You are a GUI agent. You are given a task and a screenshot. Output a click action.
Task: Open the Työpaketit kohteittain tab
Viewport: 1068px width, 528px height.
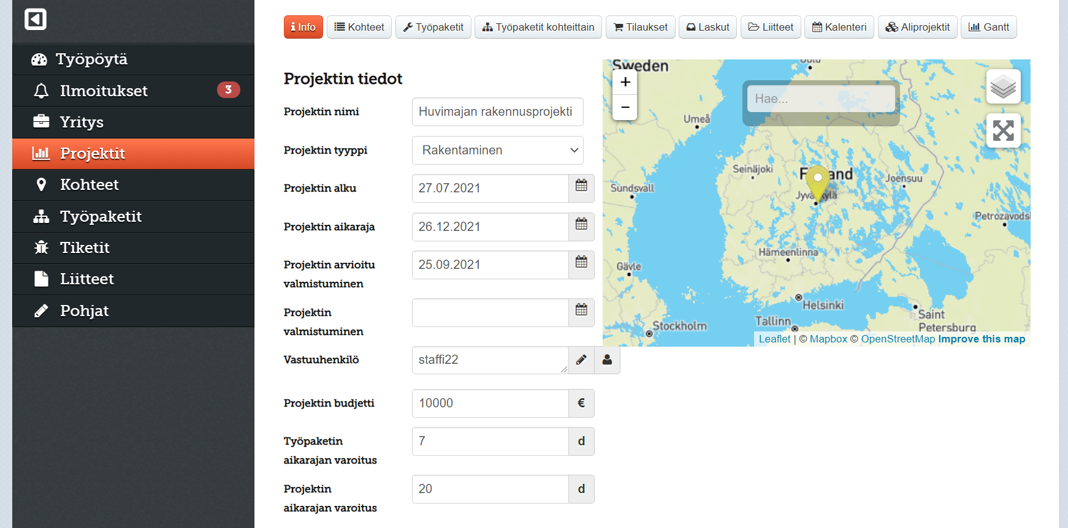(538, 27)
